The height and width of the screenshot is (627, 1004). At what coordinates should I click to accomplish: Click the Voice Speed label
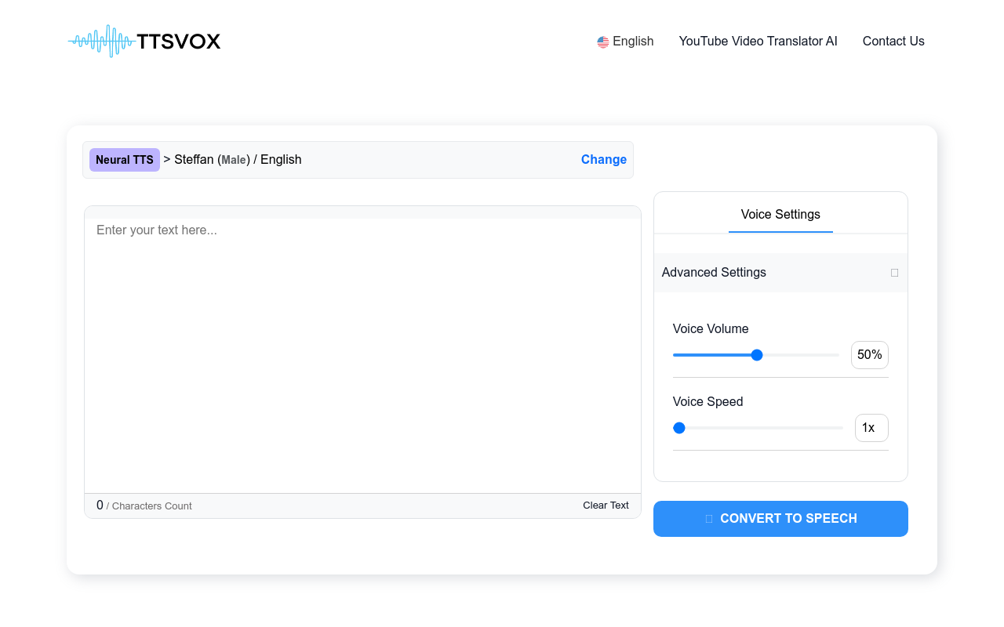point(708,401)
